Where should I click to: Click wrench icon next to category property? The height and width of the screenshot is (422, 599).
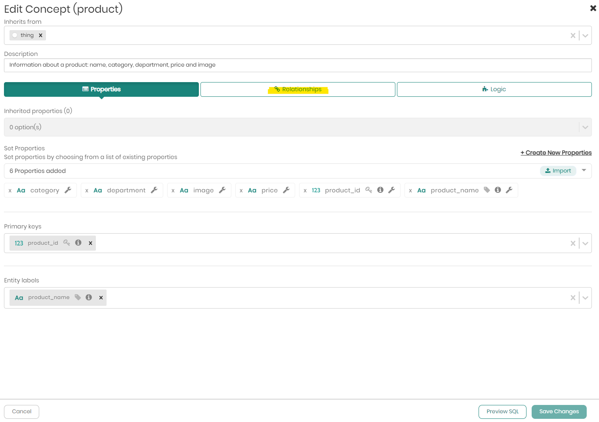click(x=68, y=190)
